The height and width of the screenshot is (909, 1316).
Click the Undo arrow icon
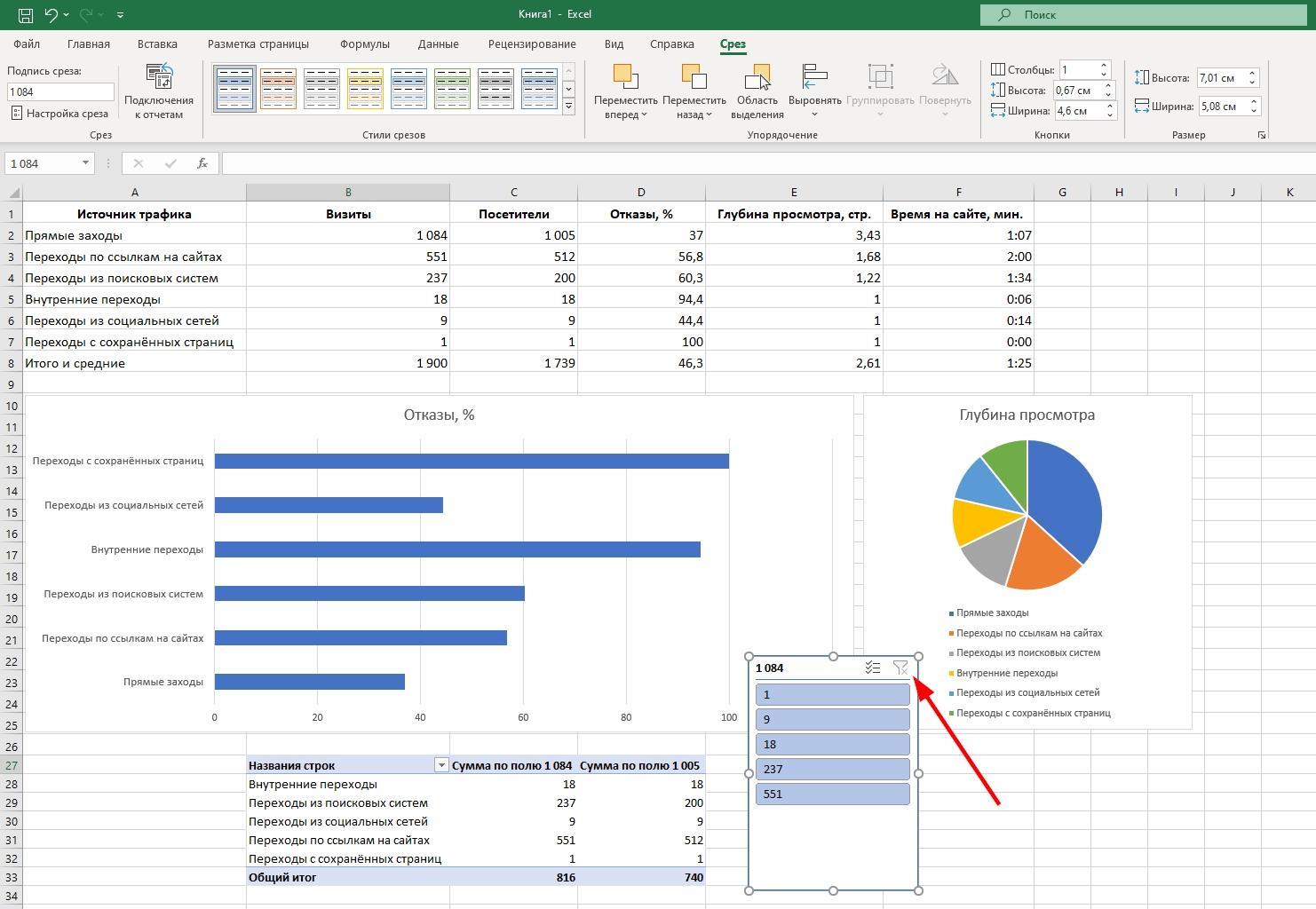pyautogui.click(x=52, y=14)
